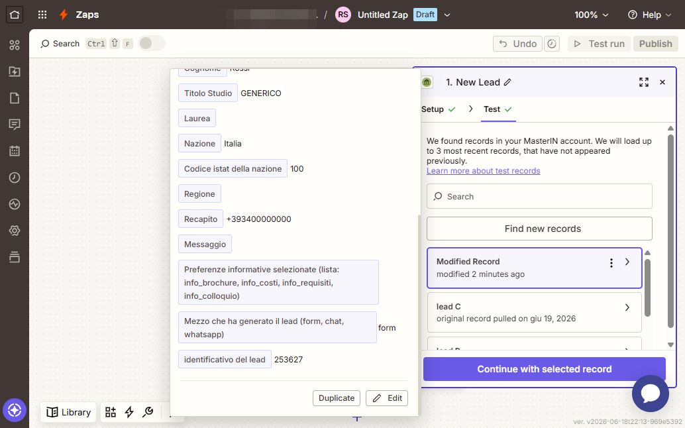Open the stacked layers sidebar icon
Viewport: 685px width, 428px height.
click(15, 257)
